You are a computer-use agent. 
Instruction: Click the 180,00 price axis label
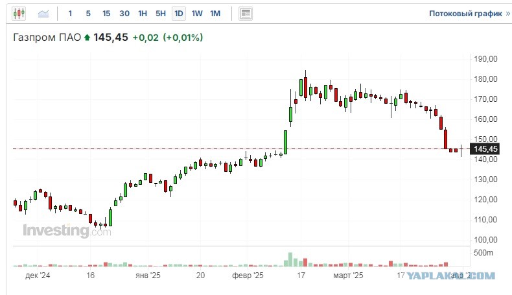click(485, 79)
